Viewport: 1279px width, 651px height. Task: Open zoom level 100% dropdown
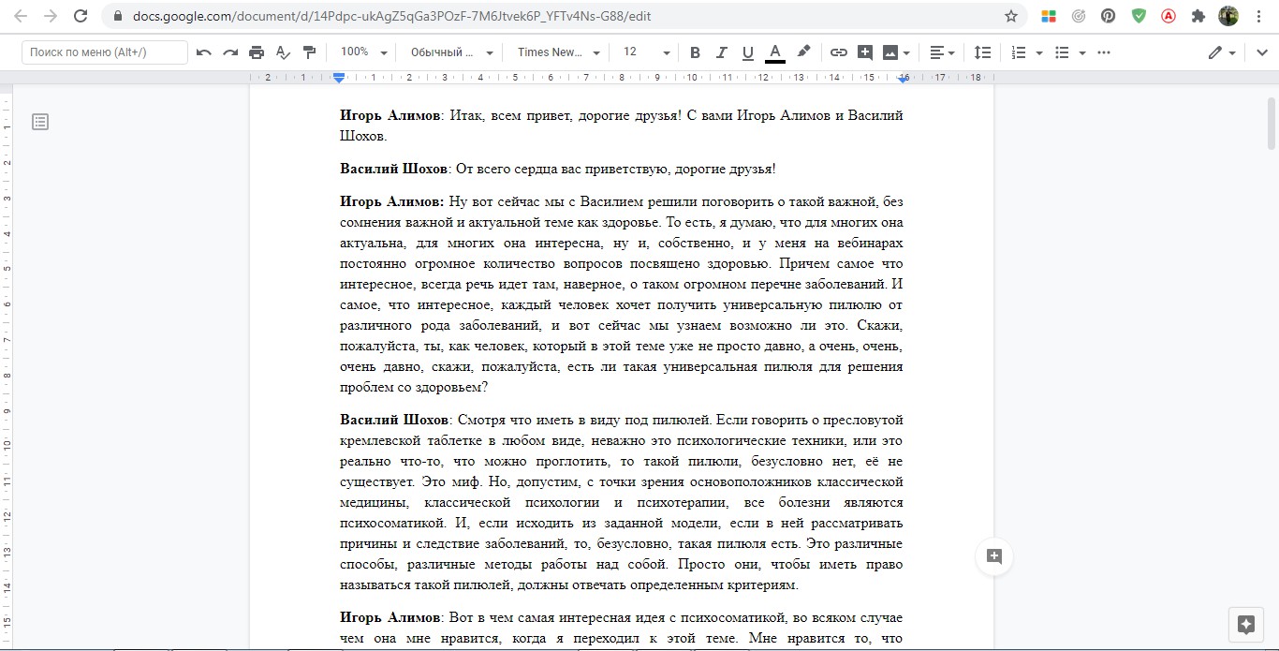[366, 52]
